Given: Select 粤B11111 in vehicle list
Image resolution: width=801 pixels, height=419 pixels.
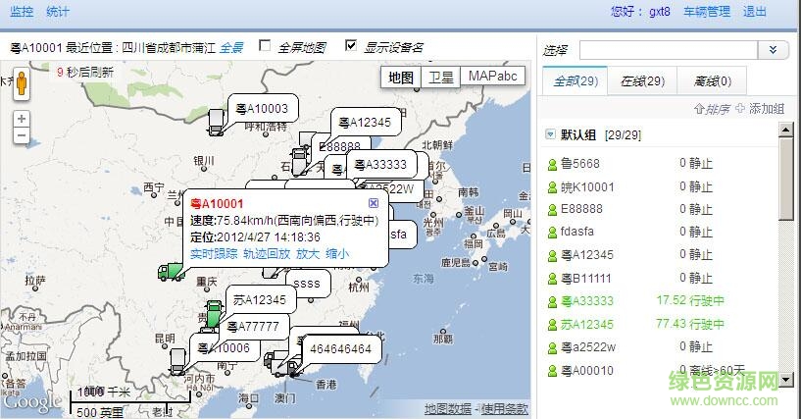Looking at the screenshot, I should 586,279.
